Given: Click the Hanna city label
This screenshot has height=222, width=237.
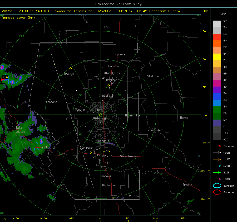Looking at the screenshot, I should tap(184, 118).
